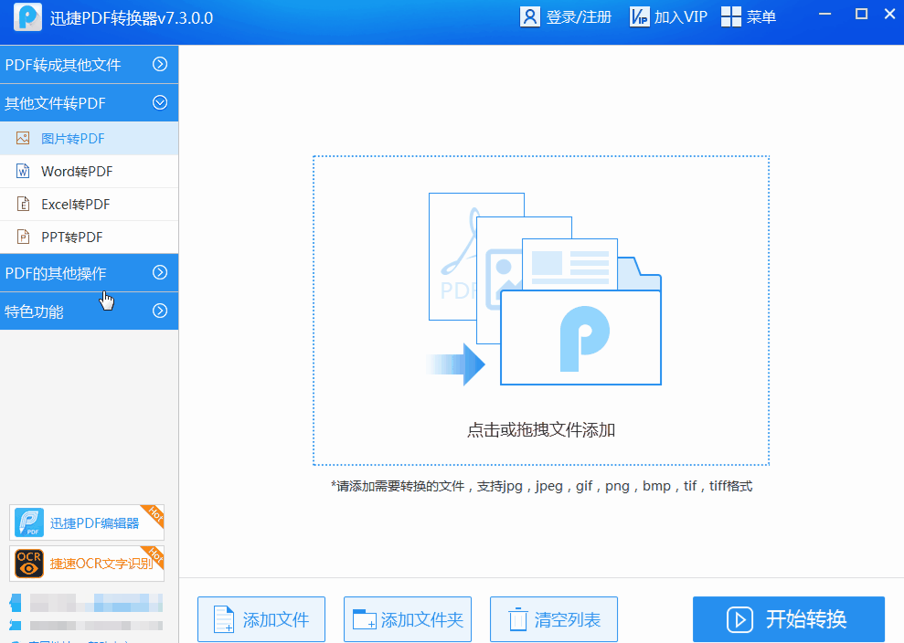Open 迅捷PDF编辑器 promo link
Image resolution: width=904 pixels, height=643 pixels.
[x=87, y=522]
